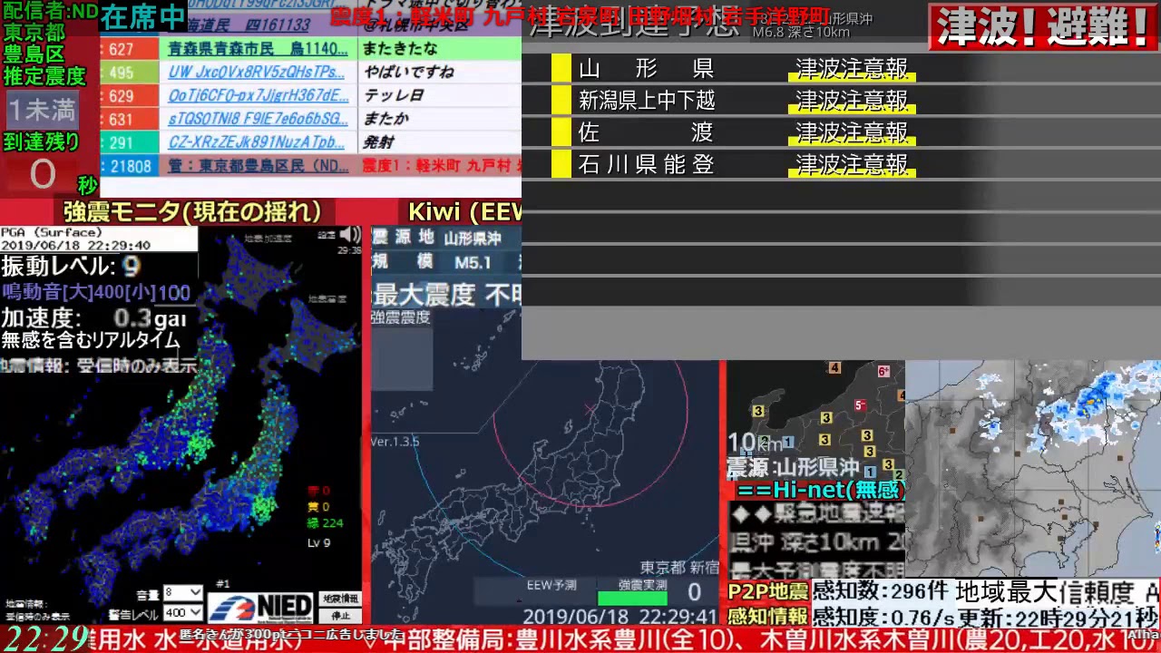Click comment number 627
The height and width of the screenshot is (653, 1161).
(x=121, y=49)
